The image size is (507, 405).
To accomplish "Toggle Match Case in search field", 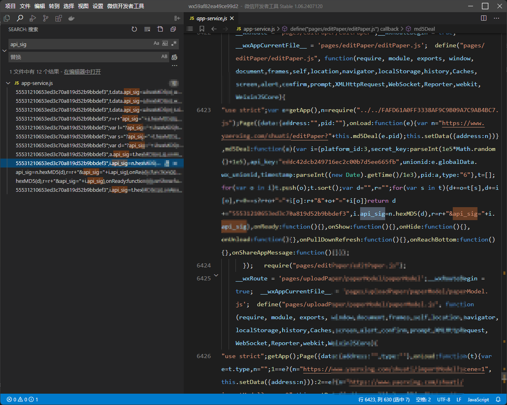I will coord(156,43).
